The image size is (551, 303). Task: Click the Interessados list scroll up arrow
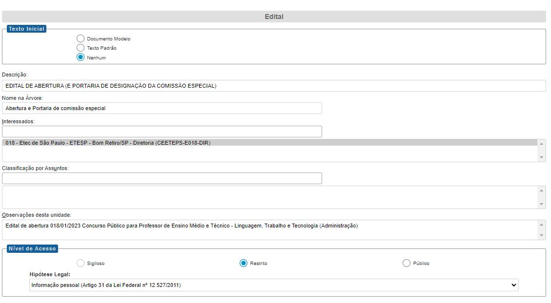(x=541, y=143)
